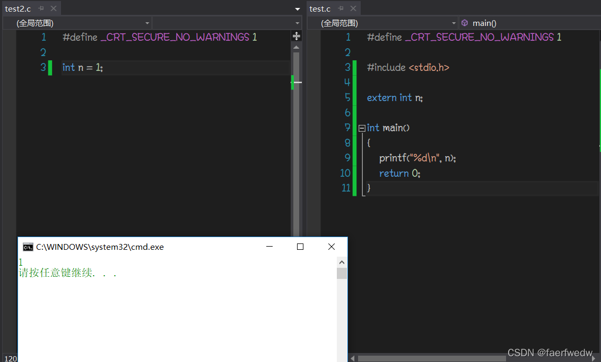Screen dimensions: 601x362
Task: Click line number 3 in test2.c
Action: point(43,68)
